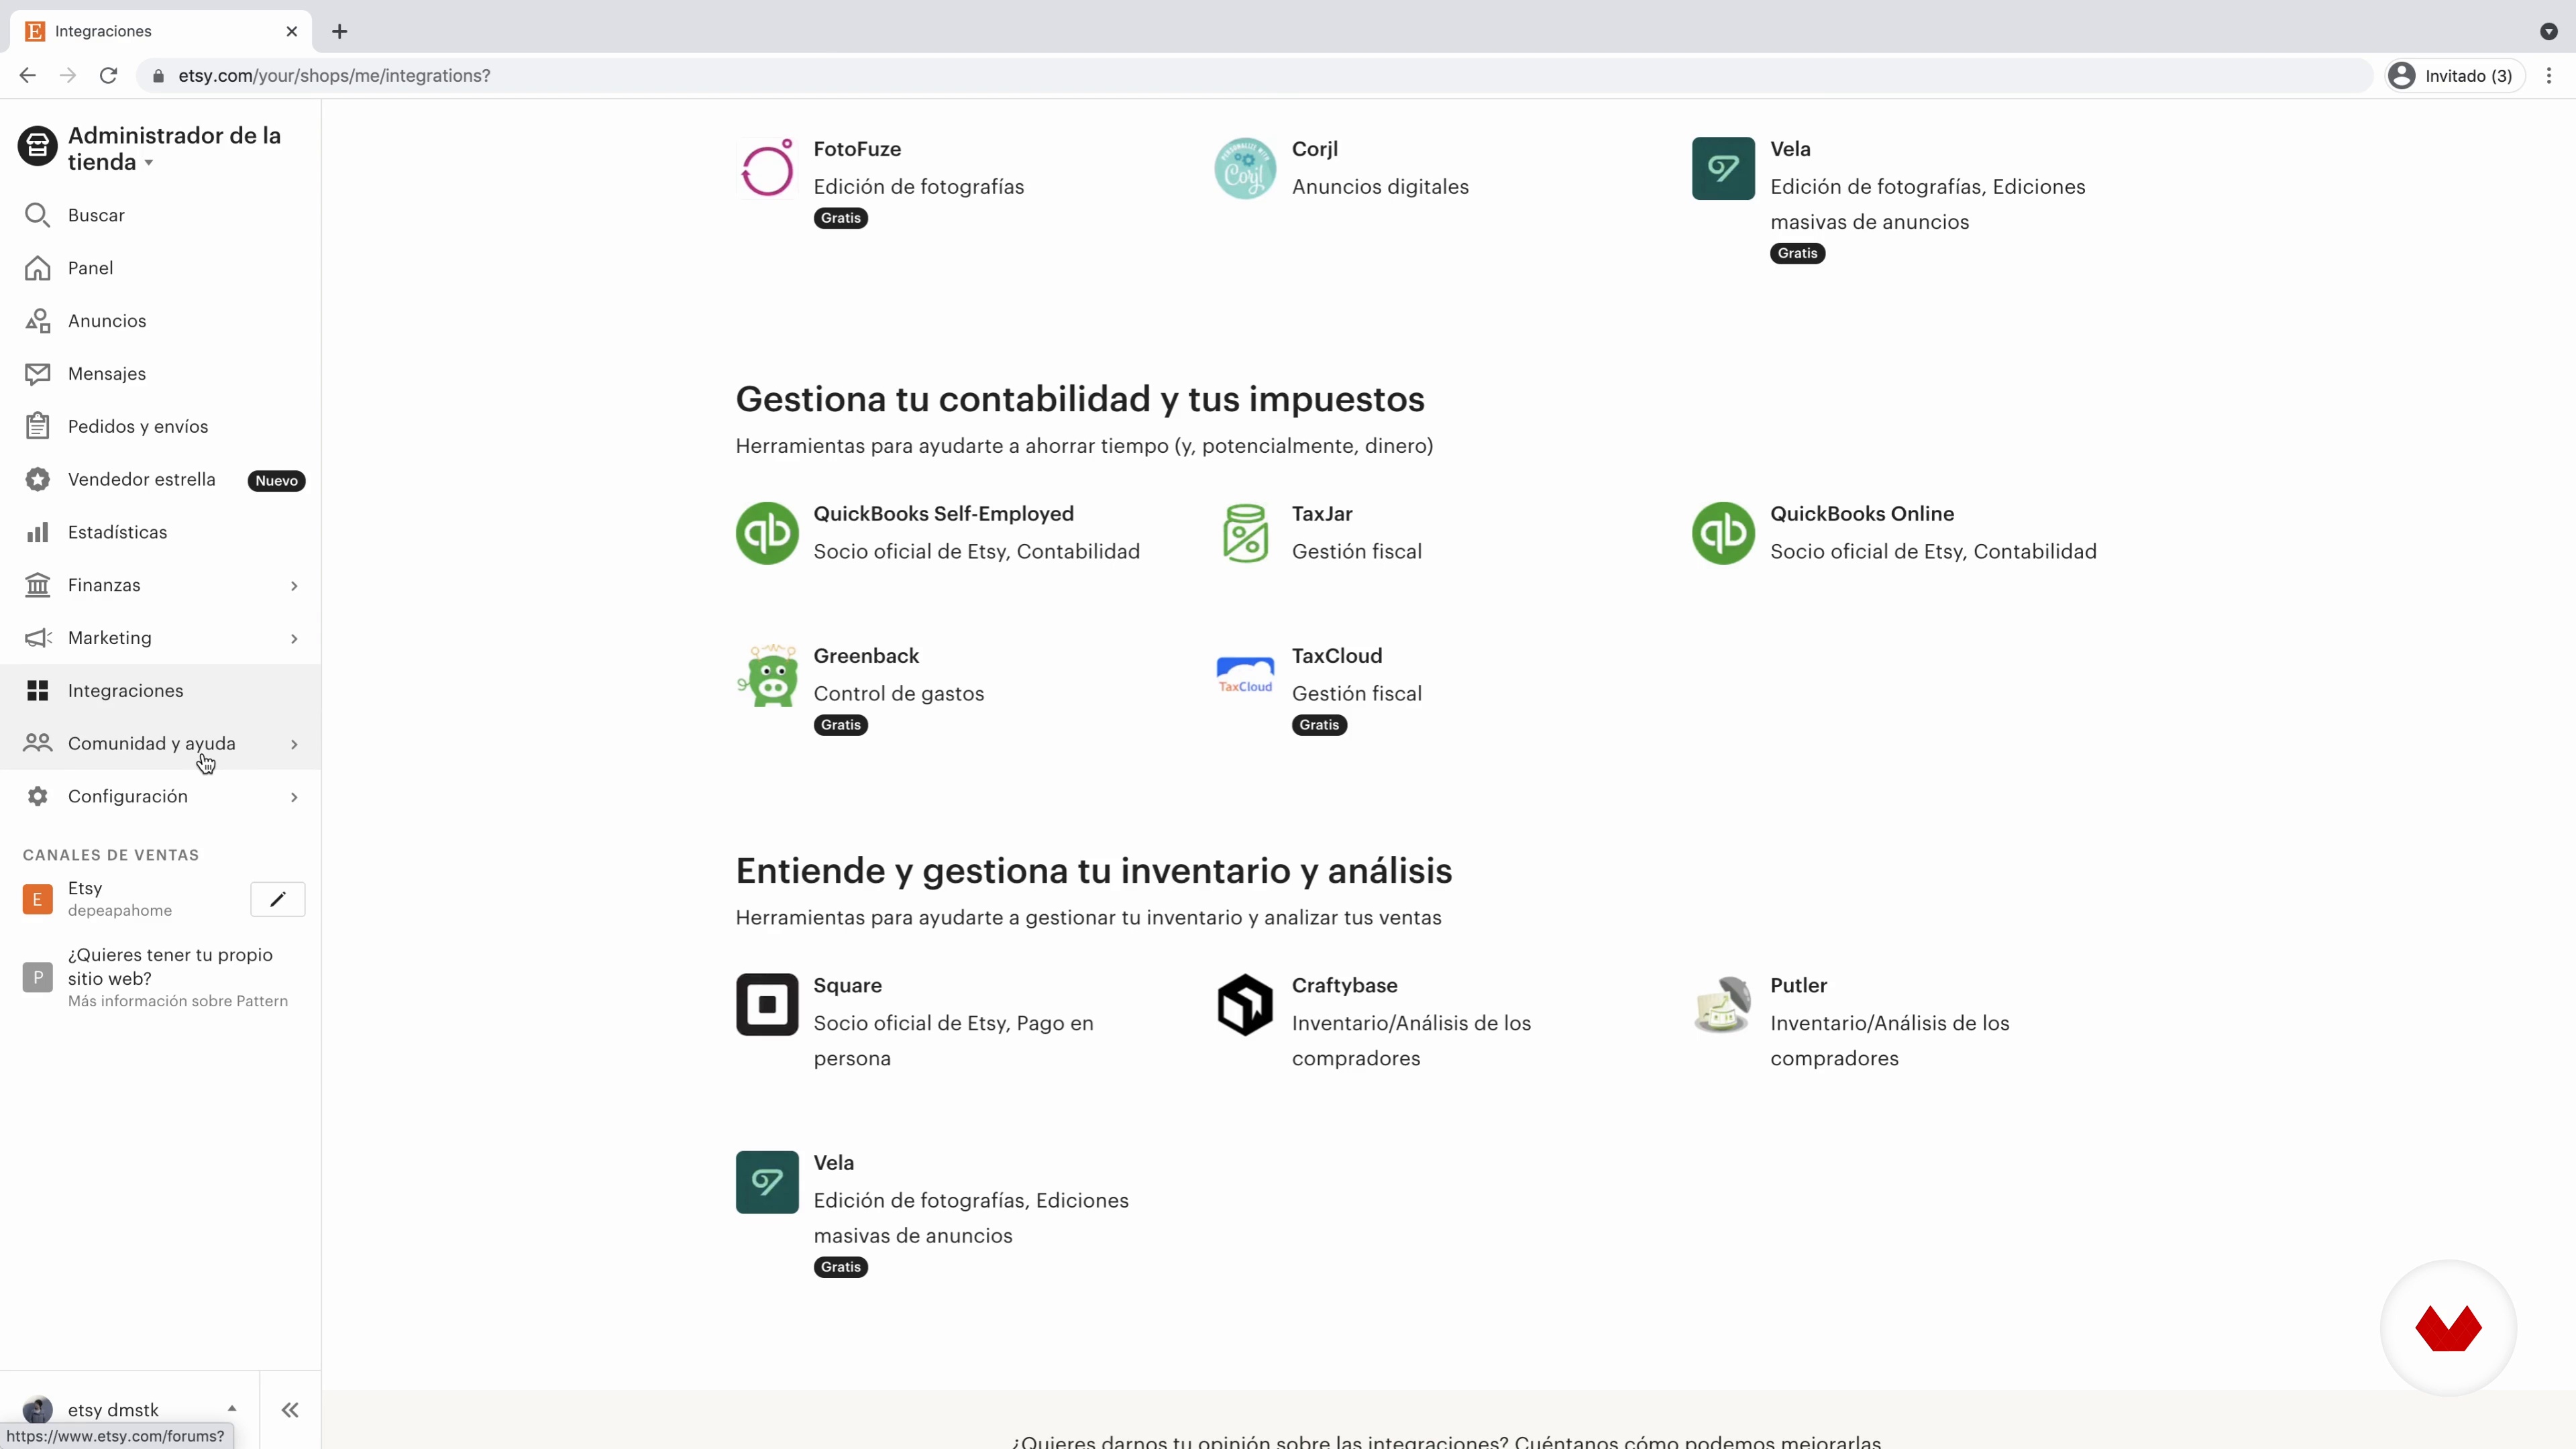
Task: Open the Chrome three-dot menu
Action: click(2549, 76)
